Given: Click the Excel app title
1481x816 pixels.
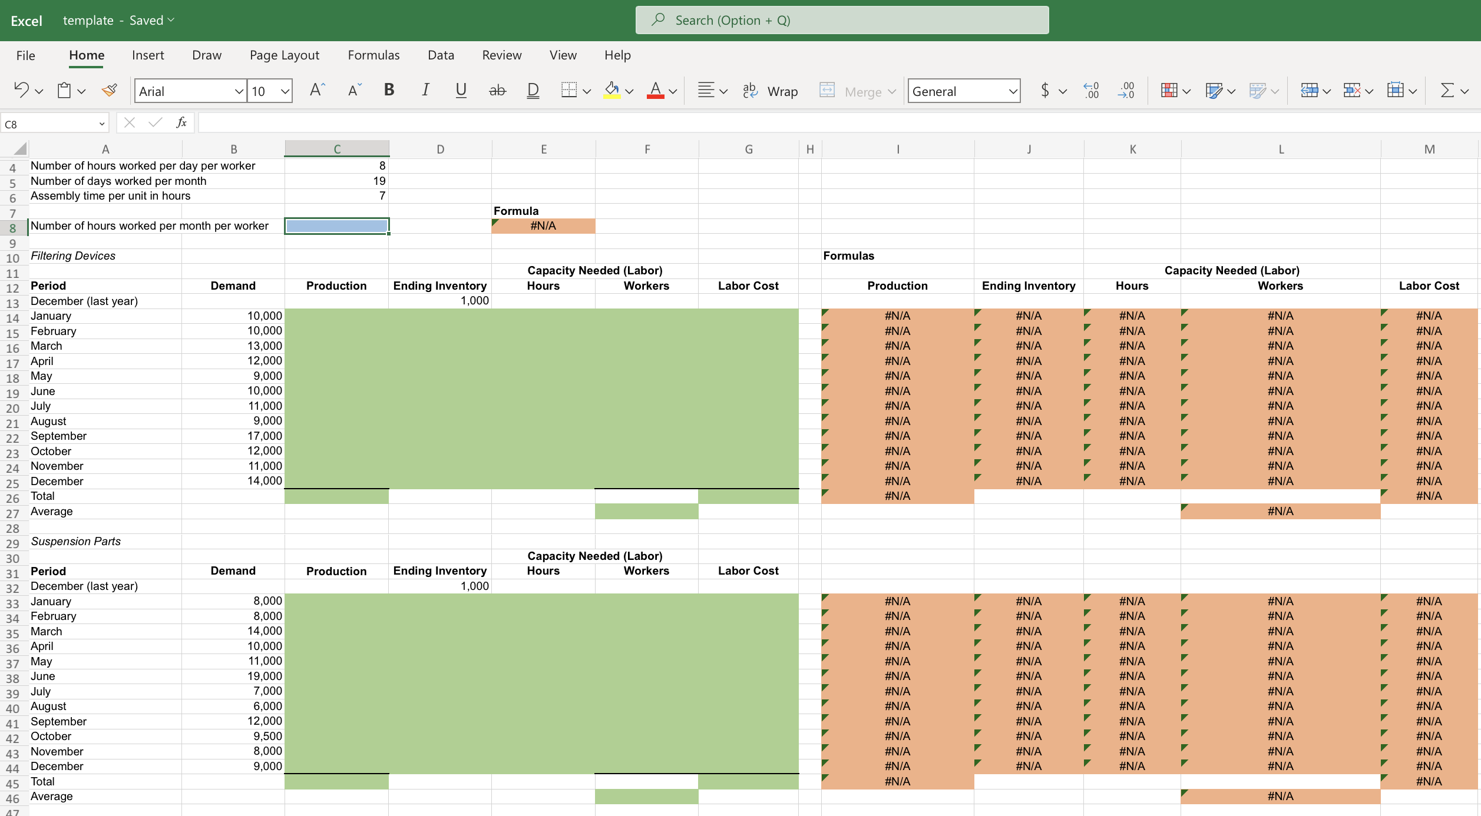Looking at the screenshot, I should [27, 21].
